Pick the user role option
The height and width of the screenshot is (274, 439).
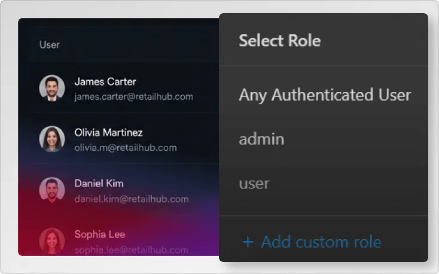point(254,184)
